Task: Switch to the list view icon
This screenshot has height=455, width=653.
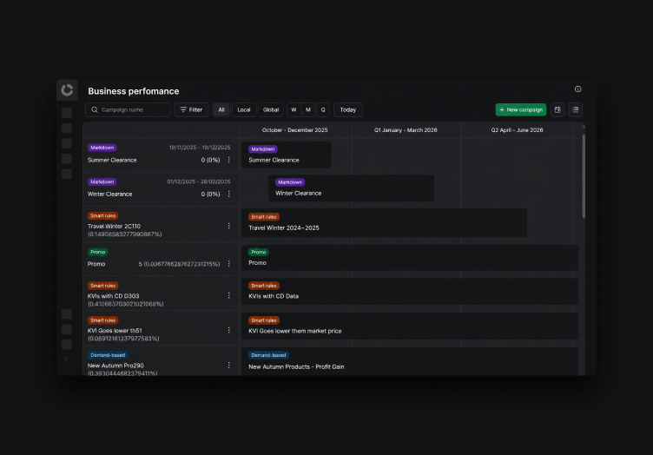Action: 575,110
